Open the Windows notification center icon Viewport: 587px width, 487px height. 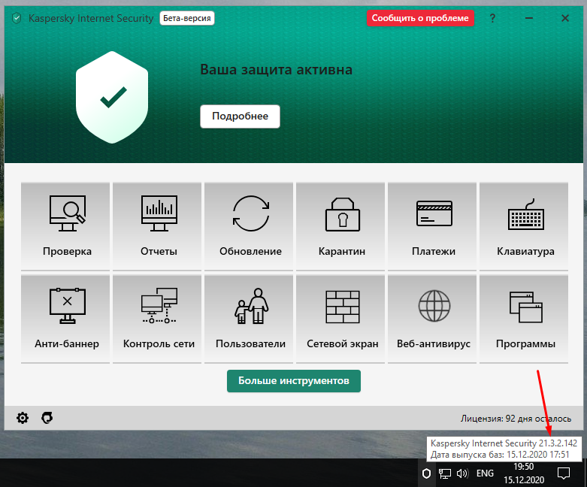[564, 473]
